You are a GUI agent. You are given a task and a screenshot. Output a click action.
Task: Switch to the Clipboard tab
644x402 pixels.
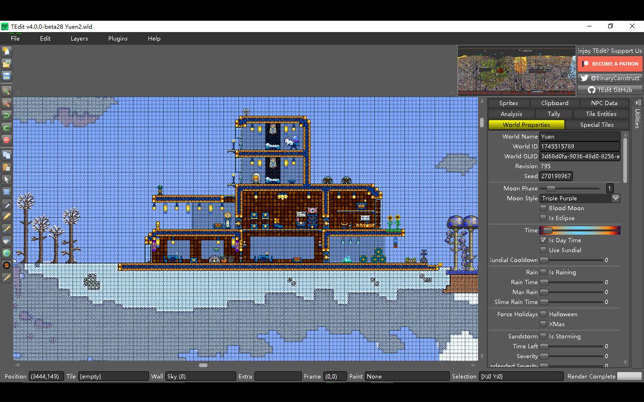click(554, 103)
